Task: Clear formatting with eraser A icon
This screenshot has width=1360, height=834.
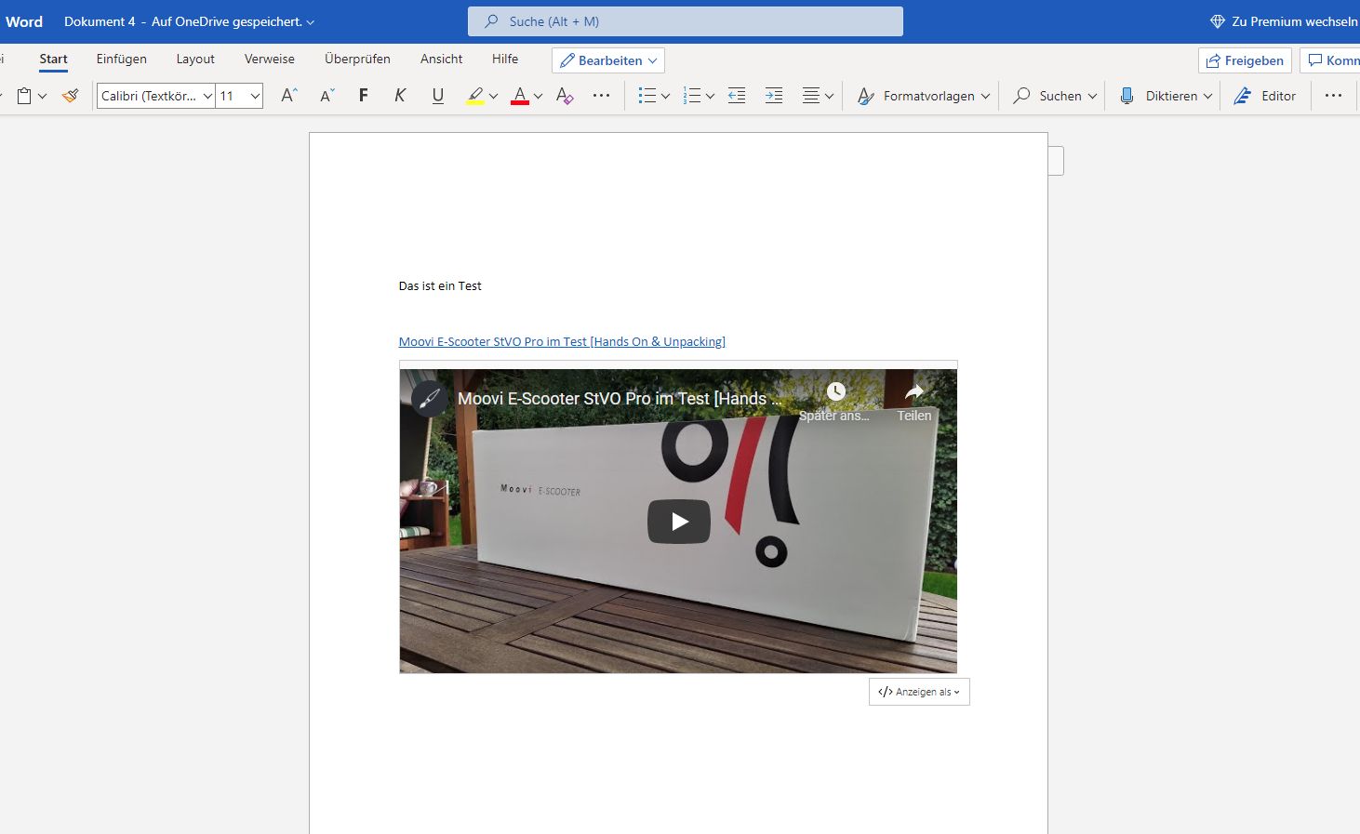Action: tap(564, 96)
